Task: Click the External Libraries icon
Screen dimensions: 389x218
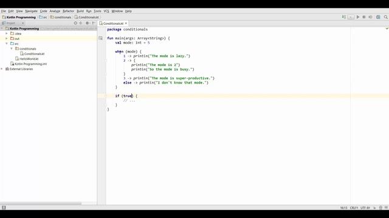Action: click(7, 69)
